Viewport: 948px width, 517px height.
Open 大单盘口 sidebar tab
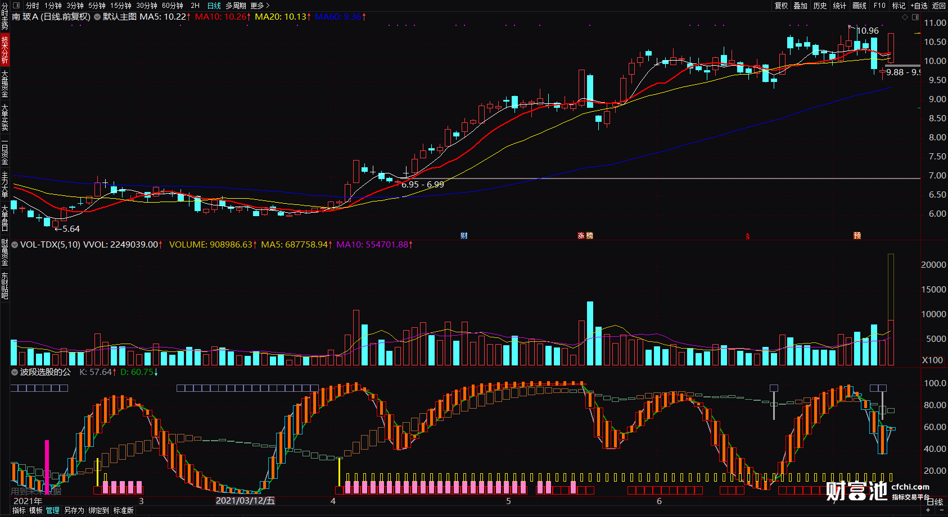[4, 218]
